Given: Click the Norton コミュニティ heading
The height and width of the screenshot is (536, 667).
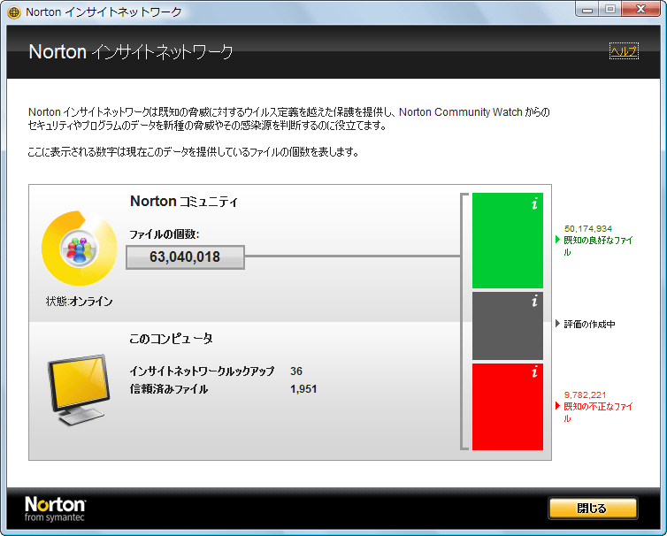Looking at the screenshot, I should pos(184,201).
